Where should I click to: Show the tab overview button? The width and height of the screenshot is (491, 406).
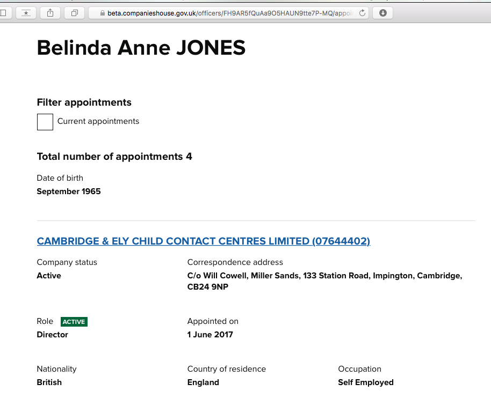74,13
